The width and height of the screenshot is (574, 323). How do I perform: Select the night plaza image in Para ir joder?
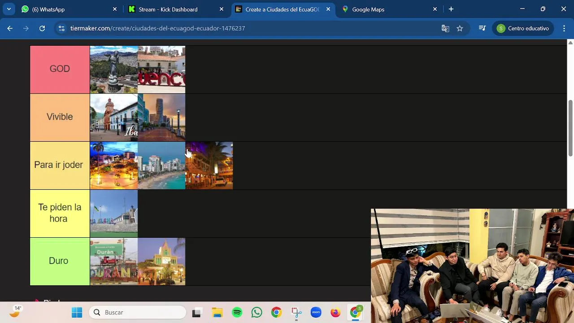(x=114, y=166)
